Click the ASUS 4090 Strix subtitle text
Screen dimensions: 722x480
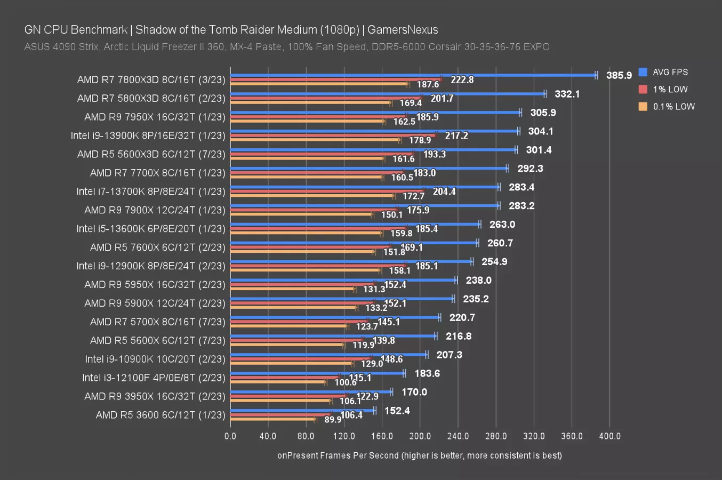pos(286,46)
